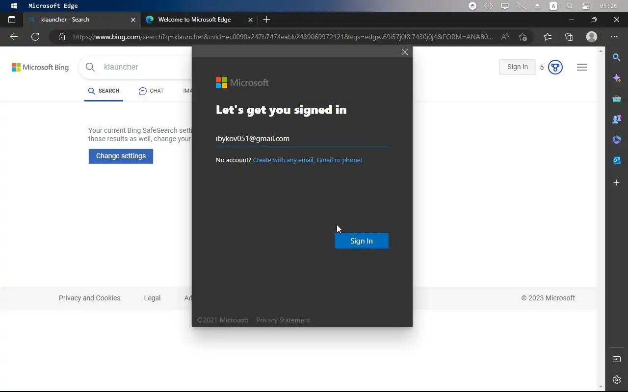Open the Windows start icon in top bar
The image size is (628, 392).
(x=14, y=6)
